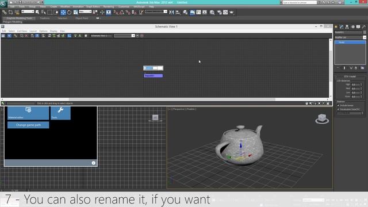The image size is (368, 207).
Task: Open the Display menu in Schematic View
Action: point(53,31)
